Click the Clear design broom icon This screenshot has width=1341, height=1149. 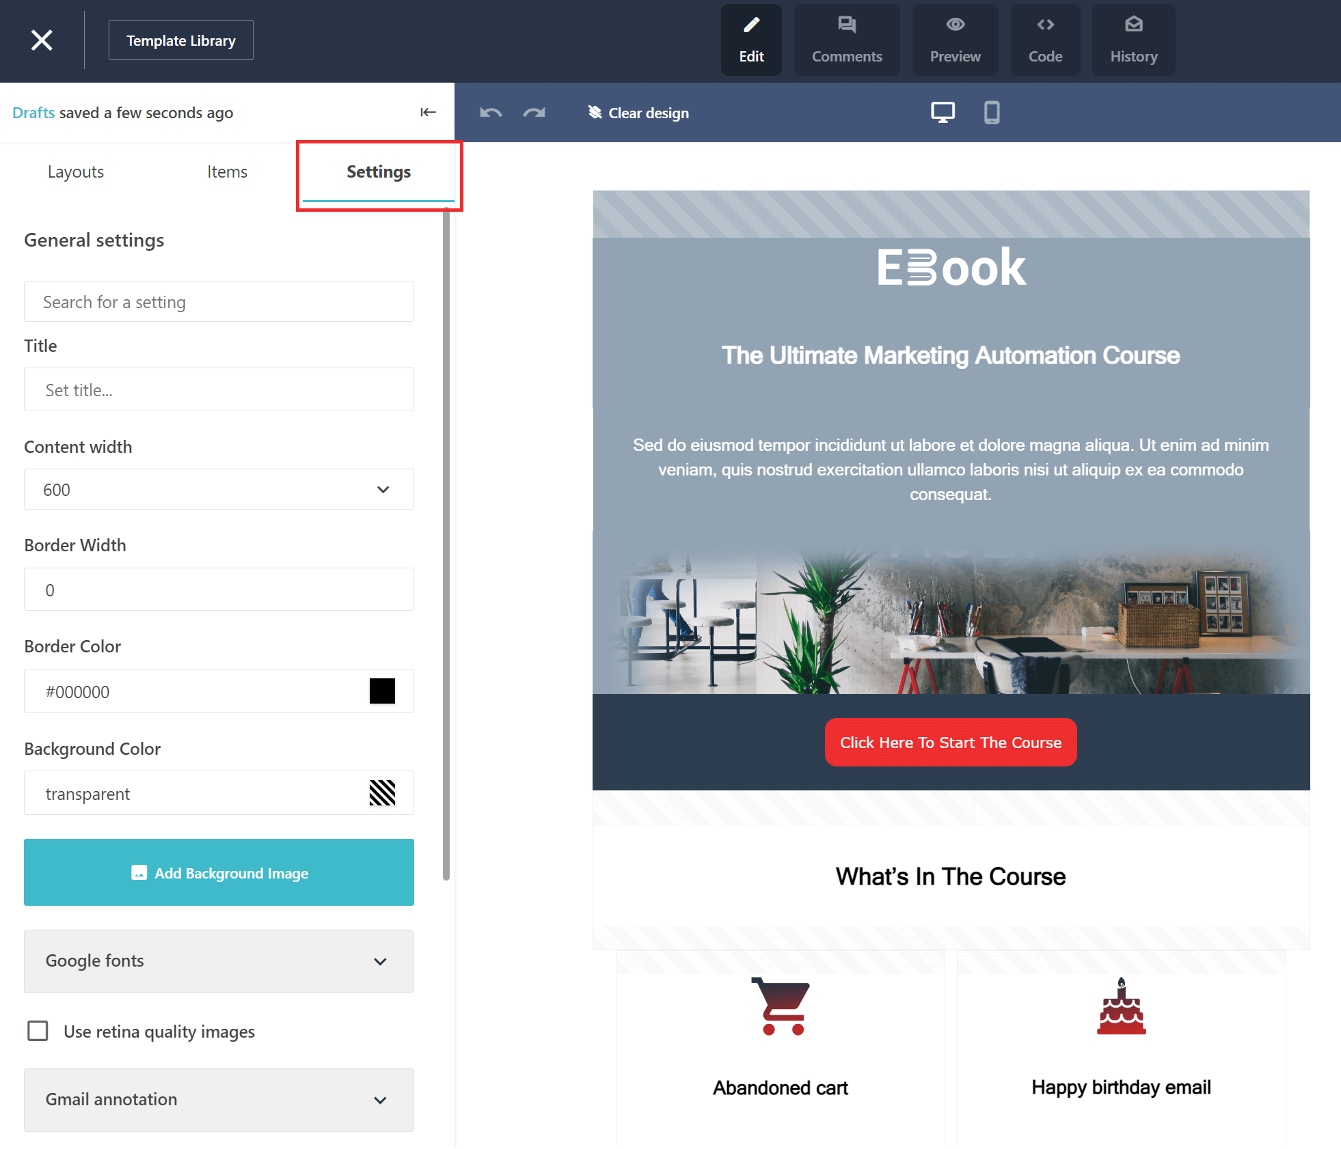click(594, 112)
